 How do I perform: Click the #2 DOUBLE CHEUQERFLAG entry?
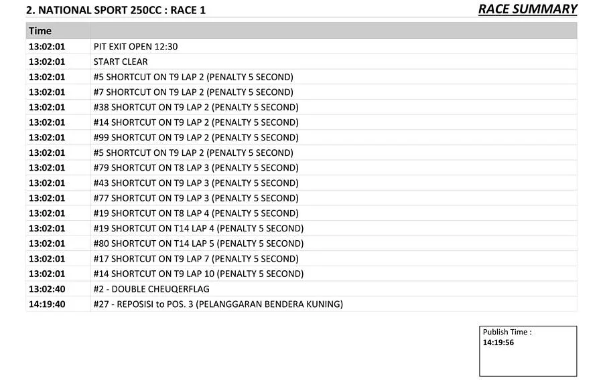[151, 289]
